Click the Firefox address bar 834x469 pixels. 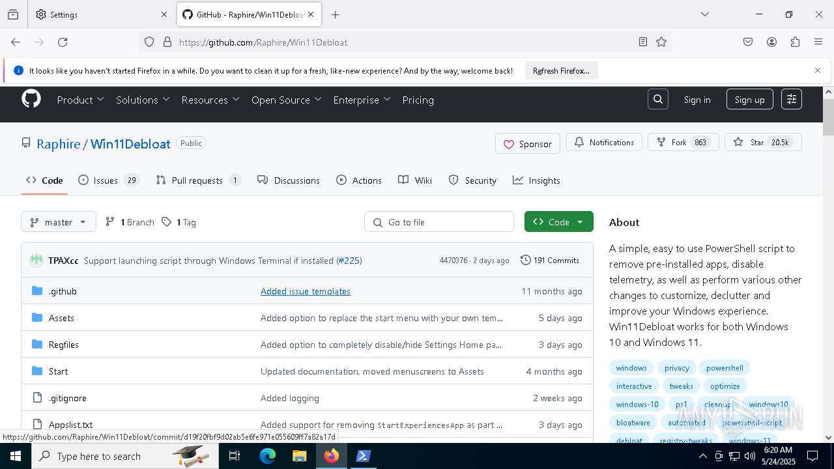pos(404,42)
